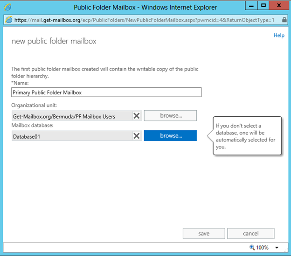Screen dimensions: 291x256
Task: Cancel the new public folder mailbox dialog
Action: (x=250, y=234)
